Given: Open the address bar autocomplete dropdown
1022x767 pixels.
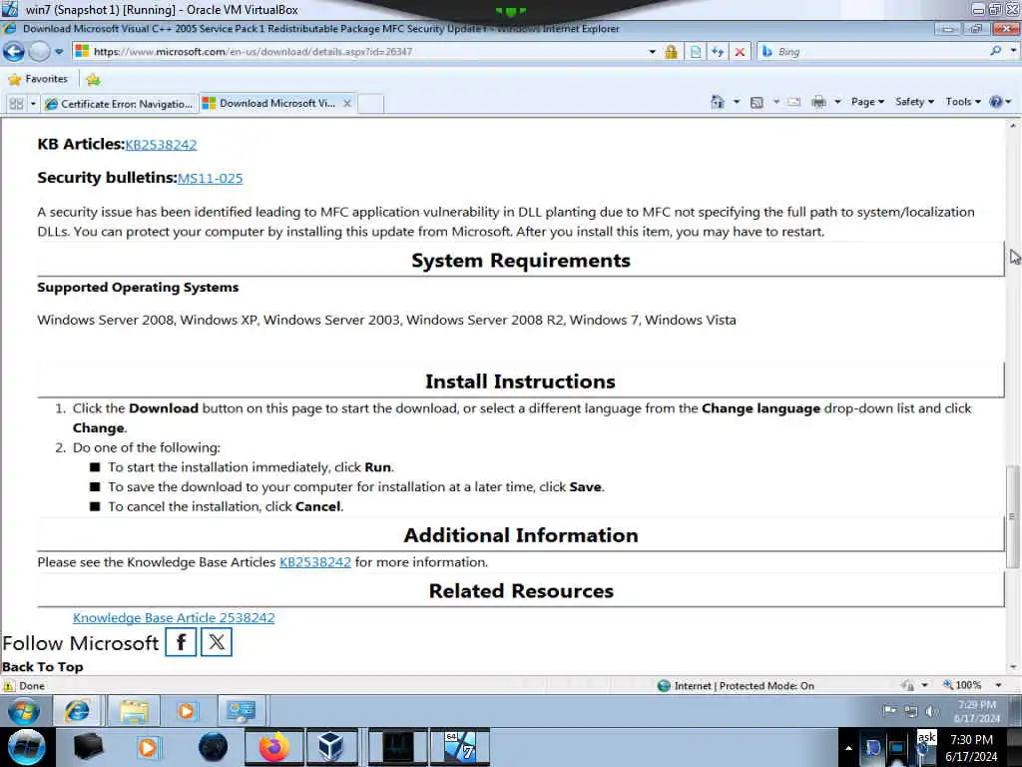Looking at the screenshot, I should [652, 52].
